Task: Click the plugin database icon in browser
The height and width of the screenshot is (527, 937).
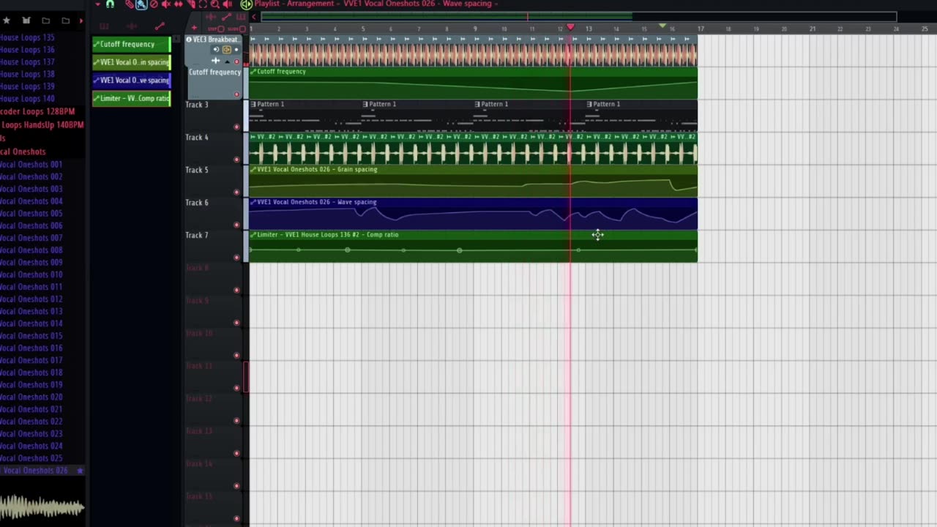Action: pyautogui.click(x=26, y=20)
